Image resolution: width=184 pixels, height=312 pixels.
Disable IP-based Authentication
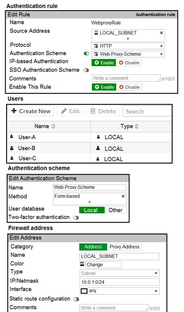pos(129,63)
